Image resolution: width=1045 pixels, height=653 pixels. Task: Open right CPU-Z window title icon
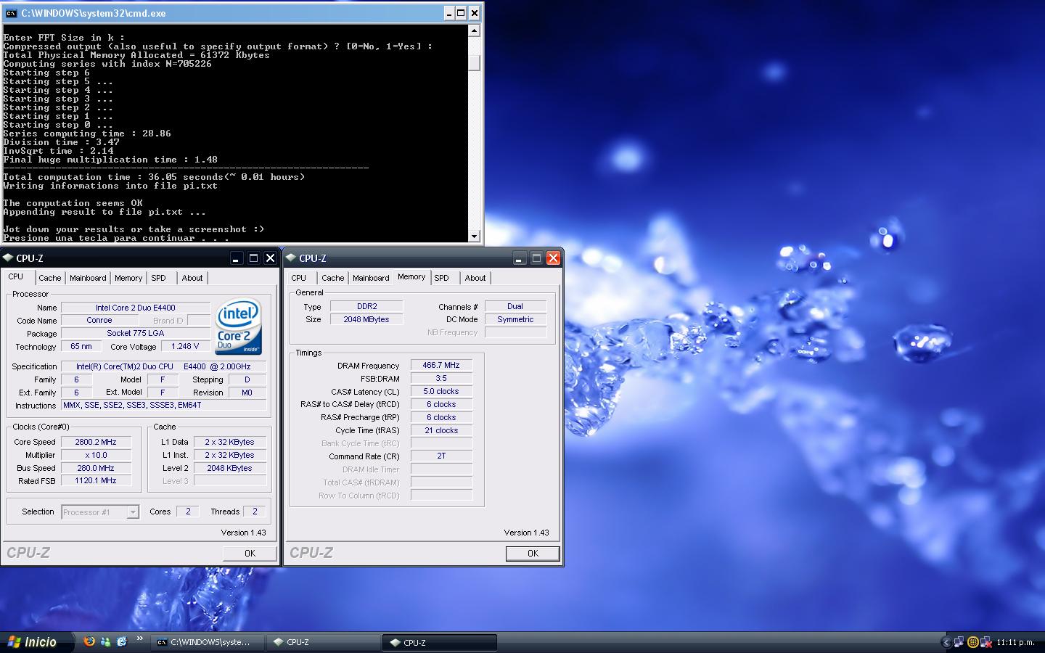click(291, 258)
